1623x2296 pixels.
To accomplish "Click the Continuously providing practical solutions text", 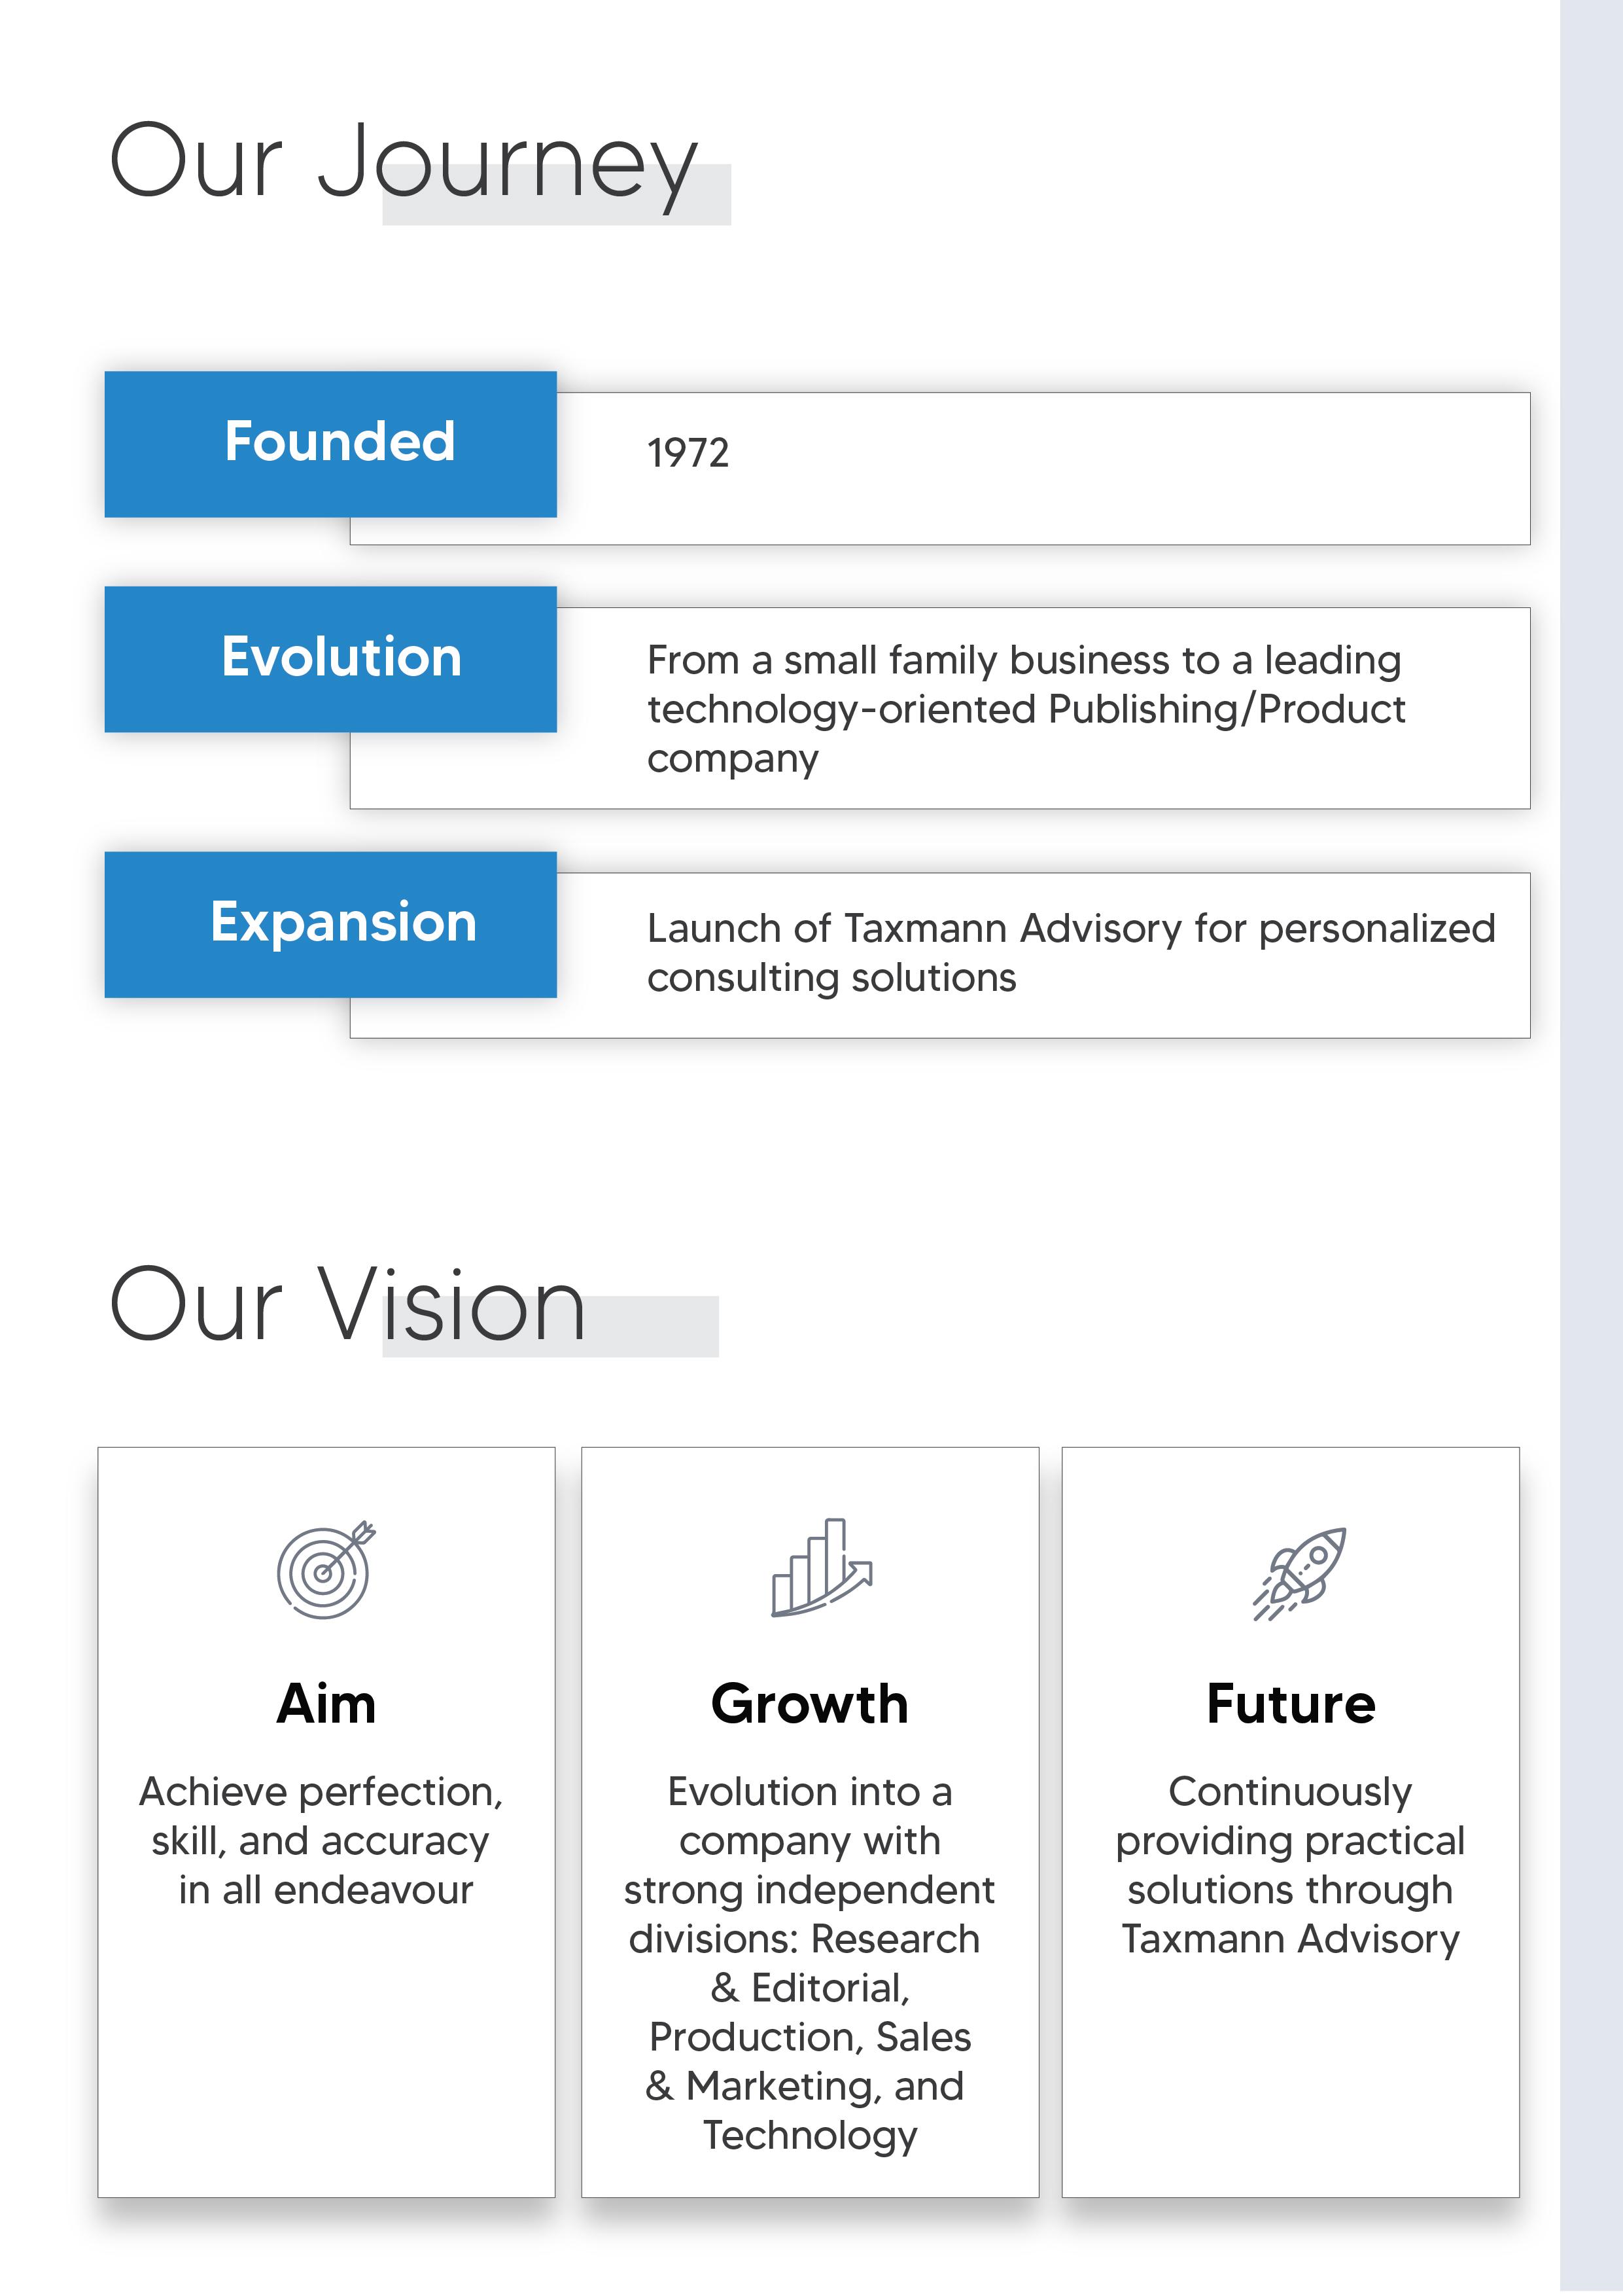I will point(1290,1865).
